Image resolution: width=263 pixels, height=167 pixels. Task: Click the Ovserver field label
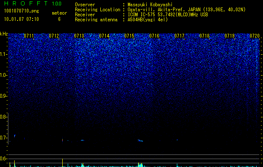pos(85,5)
